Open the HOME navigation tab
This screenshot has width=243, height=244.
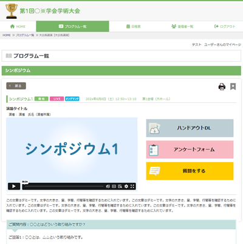pyautogui.click(x=18, y=27)
